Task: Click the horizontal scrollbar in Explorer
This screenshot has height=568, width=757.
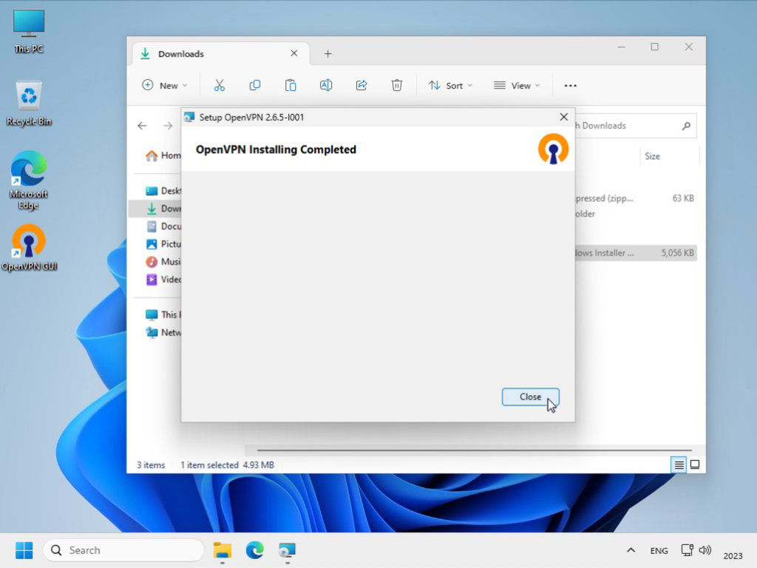Action: tap(474, 450)
